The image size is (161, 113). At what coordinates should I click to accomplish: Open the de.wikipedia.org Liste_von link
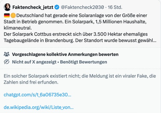click(x=39, y=107)
